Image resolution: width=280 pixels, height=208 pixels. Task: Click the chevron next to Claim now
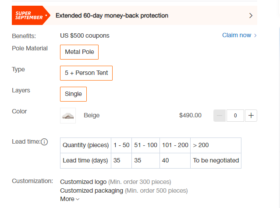255,35
